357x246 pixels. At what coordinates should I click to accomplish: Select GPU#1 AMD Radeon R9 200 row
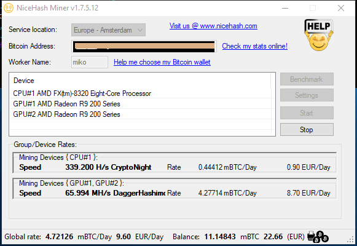click(141, 104)
